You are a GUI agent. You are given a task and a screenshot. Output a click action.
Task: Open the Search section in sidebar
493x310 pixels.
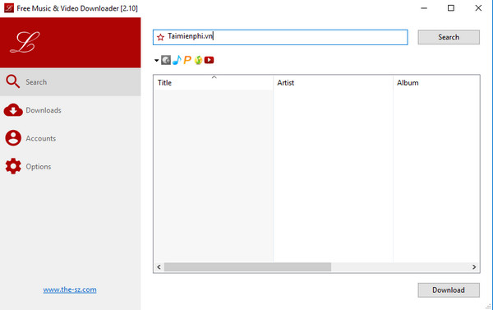pyautogui.click(x=71, y=82)
